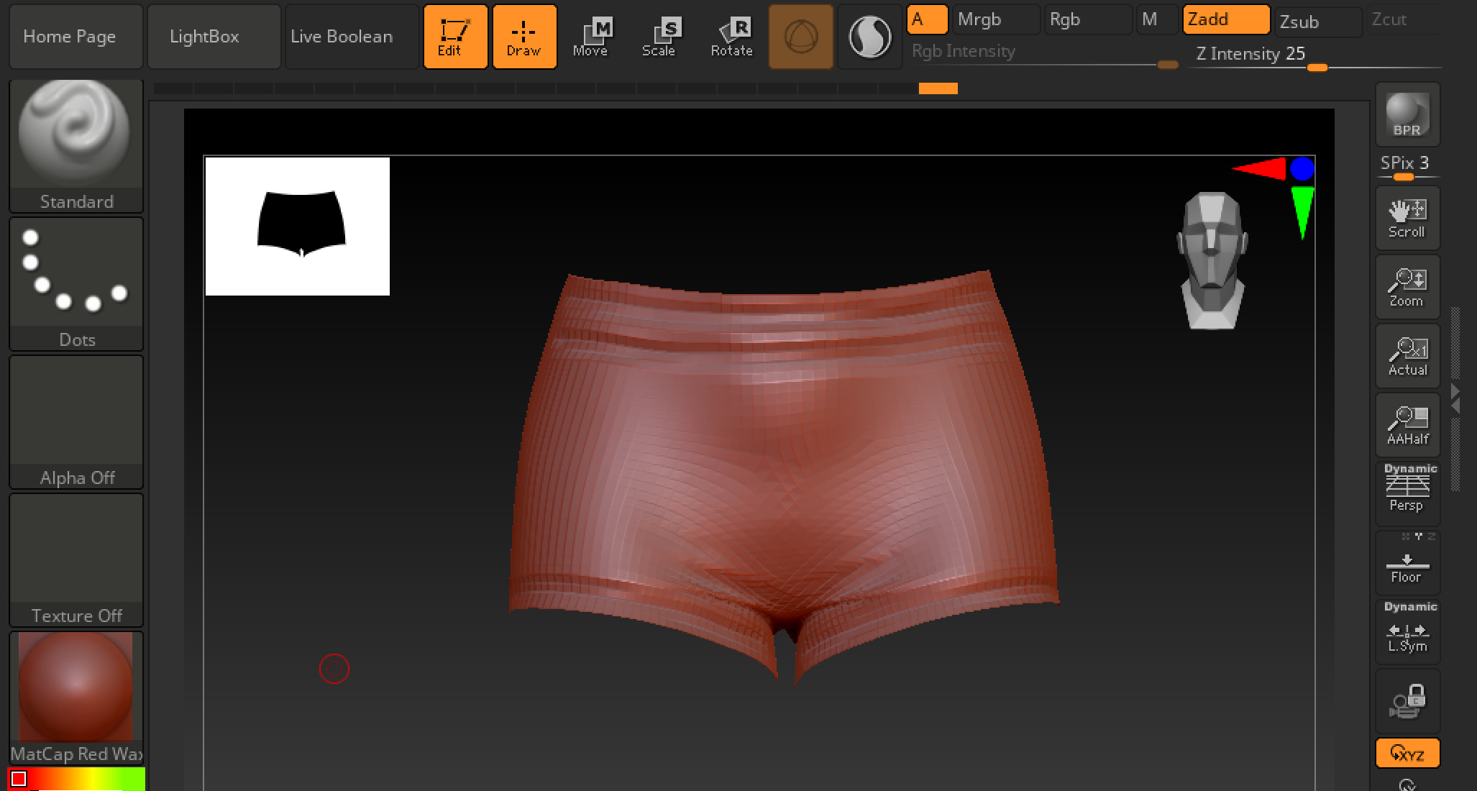Screen dimensions: 1477x791
Task: Select the Scale tool
Action: pyautogui.click(x=662, y=37)
